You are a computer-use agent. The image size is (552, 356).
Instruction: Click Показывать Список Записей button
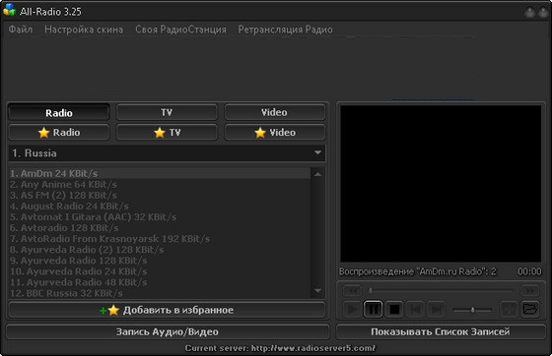[x=441, y=331]
